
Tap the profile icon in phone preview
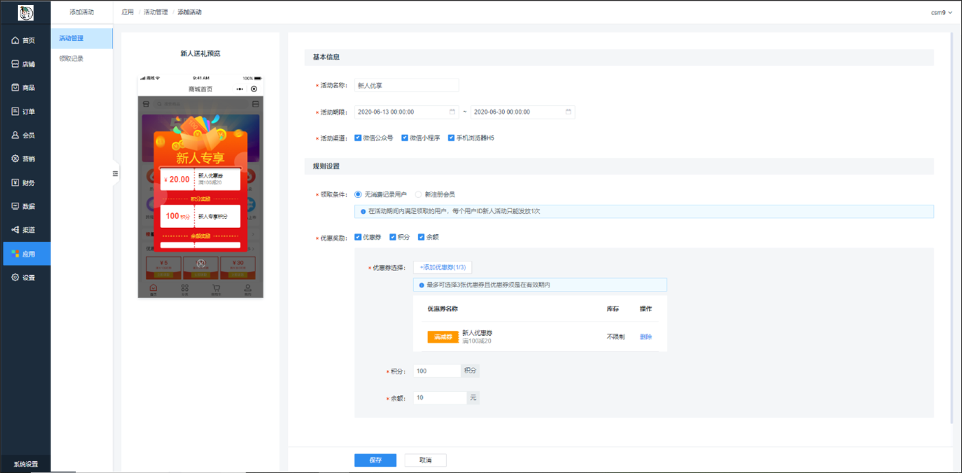pyautogui.click(x=248, y=289)
